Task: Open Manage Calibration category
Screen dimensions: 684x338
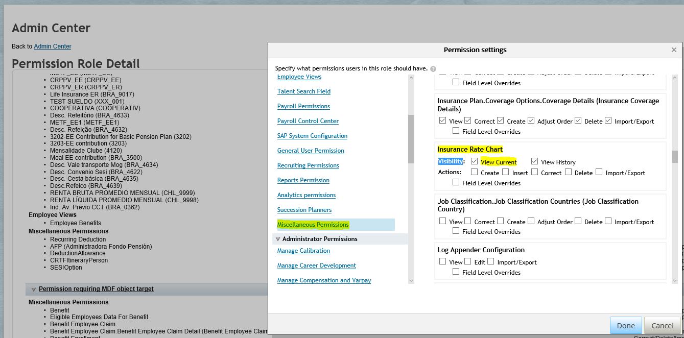Action: click(303, 251)
